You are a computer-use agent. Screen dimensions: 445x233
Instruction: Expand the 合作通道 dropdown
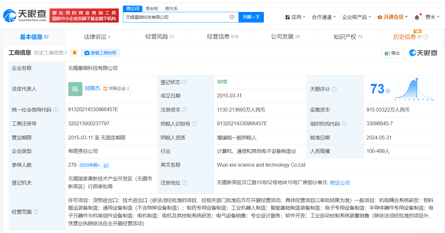(324, 17)
